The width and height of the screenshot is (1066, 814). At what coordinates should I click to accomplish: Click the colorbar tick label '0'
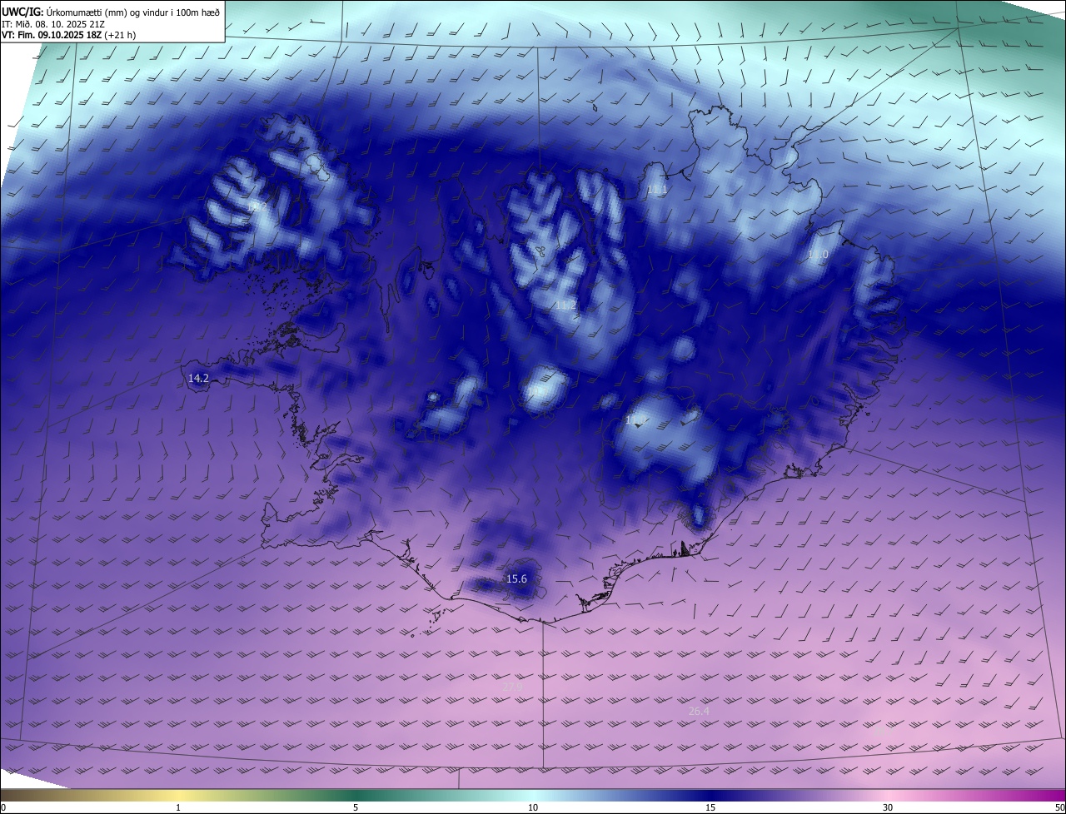point(3,807)
